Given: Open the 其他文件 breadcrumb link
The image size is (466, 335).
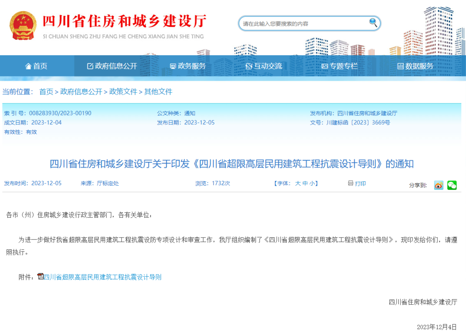Looking at the screenshot, I should pos(158,92).
